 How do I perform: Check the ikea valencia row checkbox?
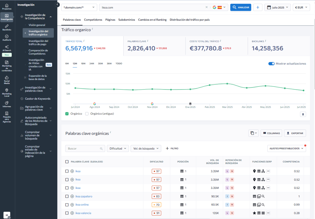[67, 213]
